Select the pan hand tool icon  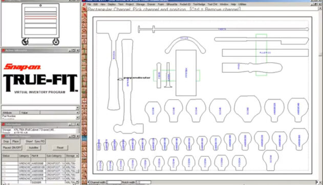(x=84, y=165)
